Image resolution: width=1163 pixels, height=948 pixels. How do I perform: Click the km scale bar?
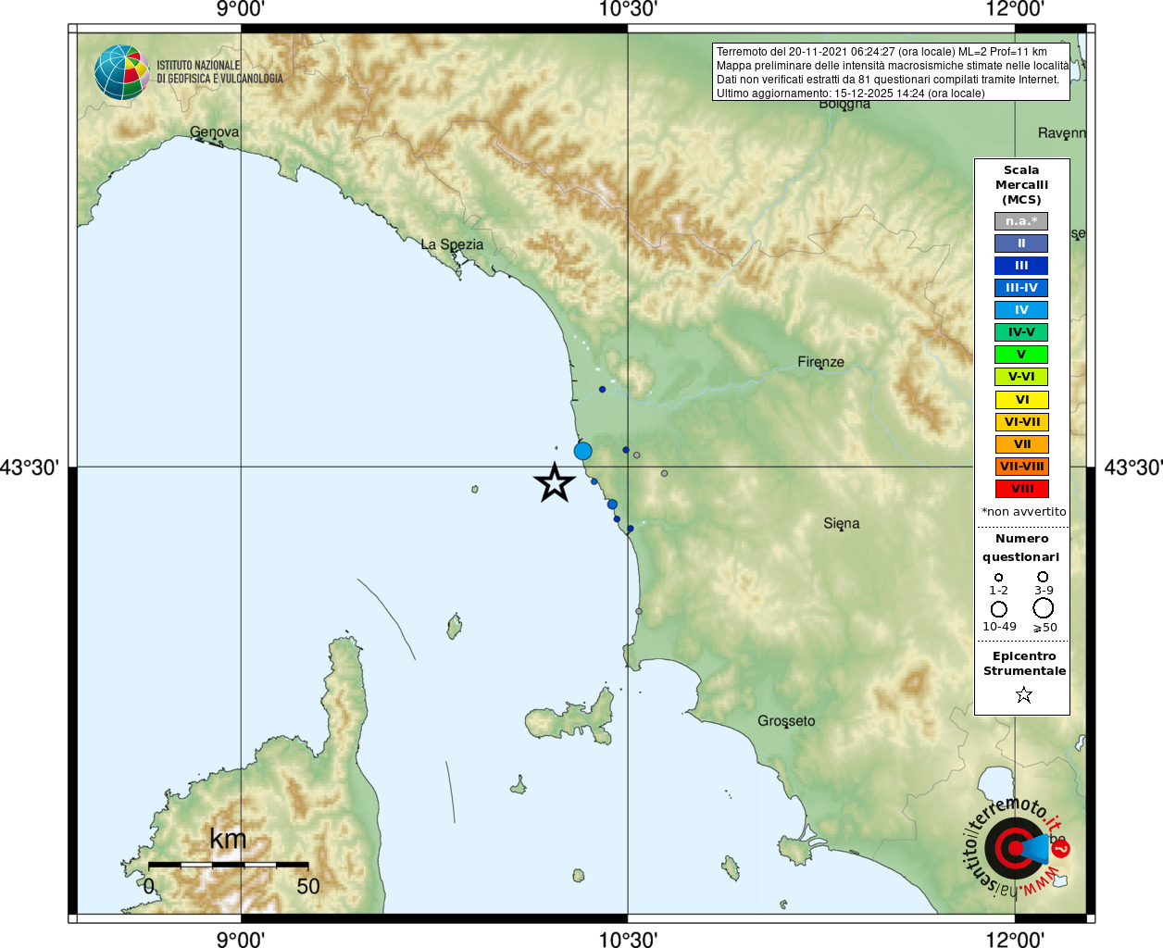point(228,865)
